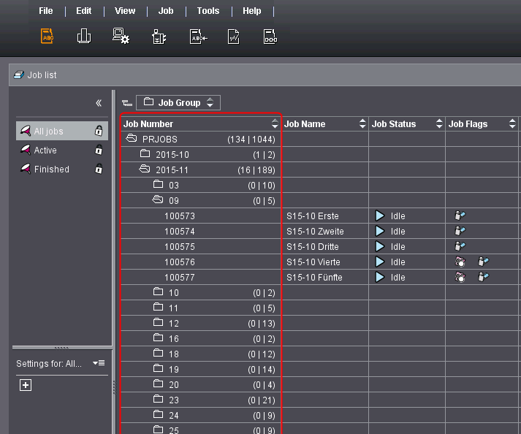
Task: Sort by the Job Status column header
Action: (x=394, y=124)
